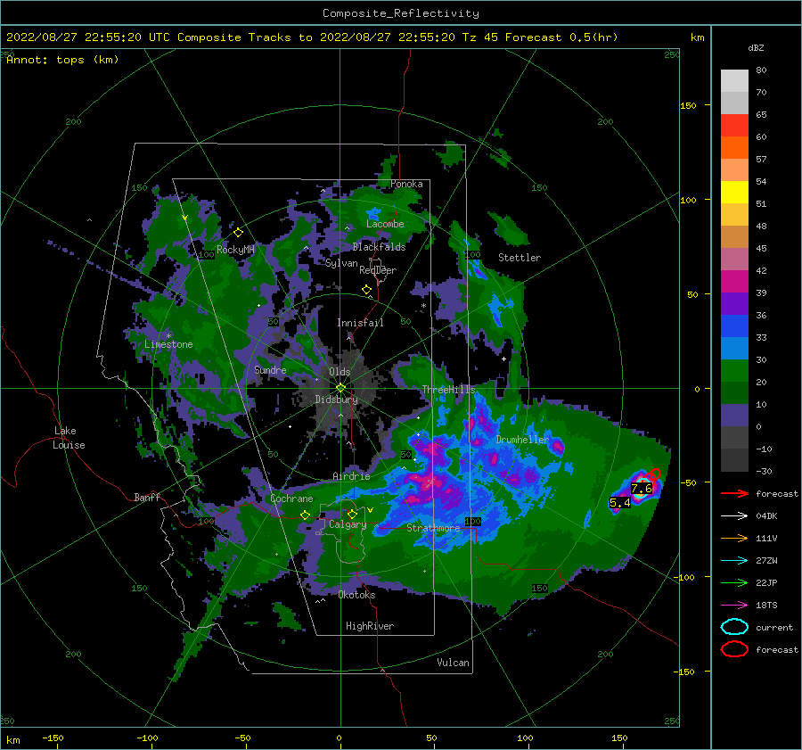Click the Annot: tops (km) label
This screenshot has height=750, width=802.
62,60
